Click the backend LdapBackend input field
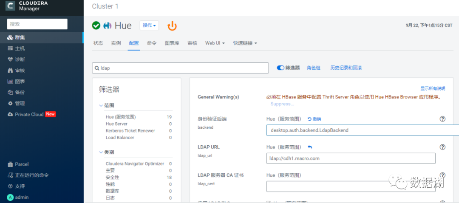Image resolution: width=459 pixels, height=203 pixels. 363,130
